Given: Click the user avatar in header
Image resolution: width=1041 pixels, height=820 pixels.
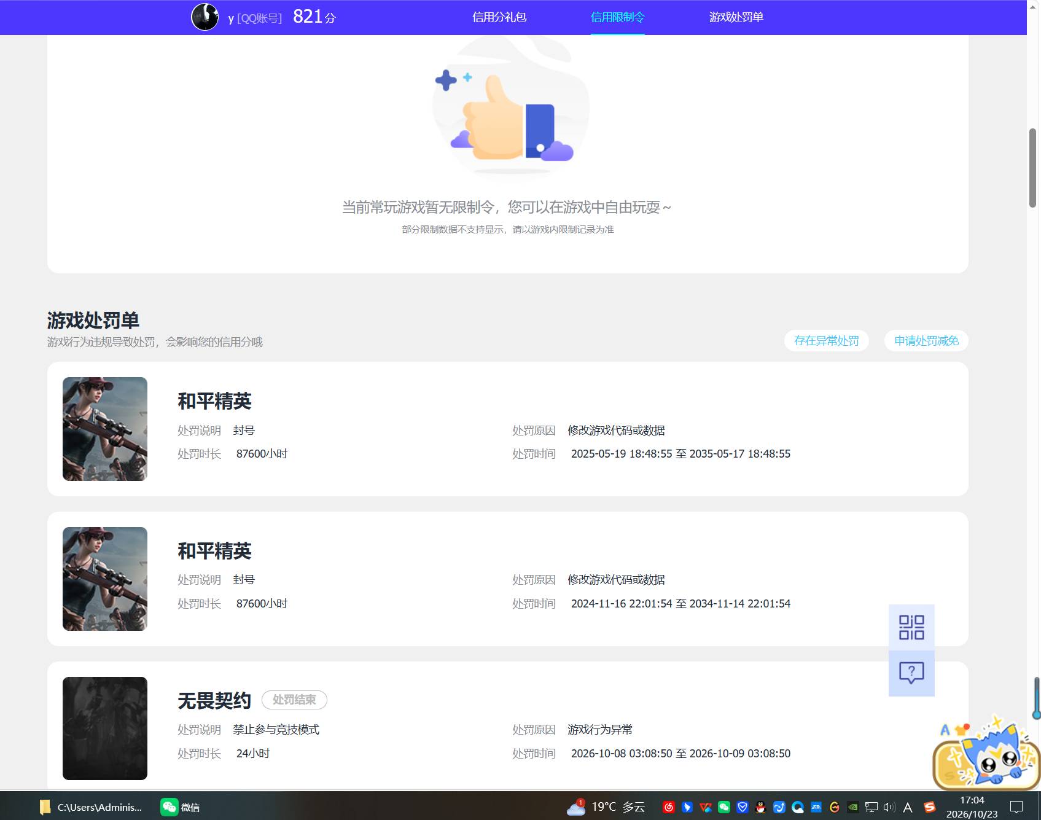Looking at the screenshot, I should [x=205, y=17].
